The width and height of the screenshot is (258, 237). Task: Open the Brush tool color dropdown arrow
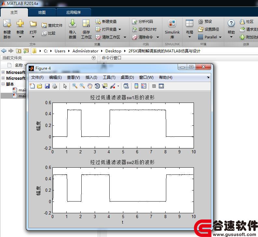tap(118, 86)
